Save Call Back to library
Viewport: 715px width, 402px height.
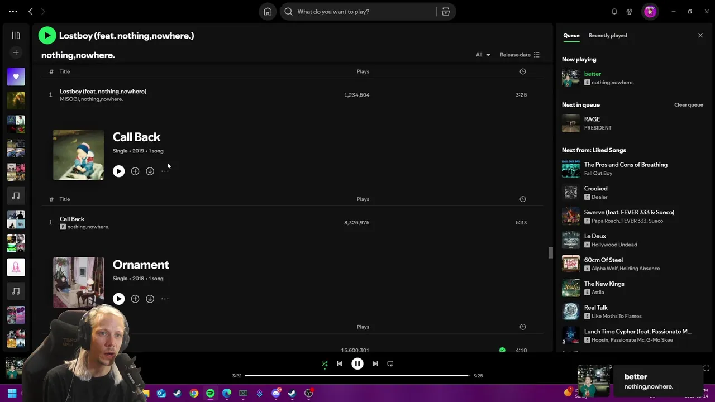(x=135, y=171)
